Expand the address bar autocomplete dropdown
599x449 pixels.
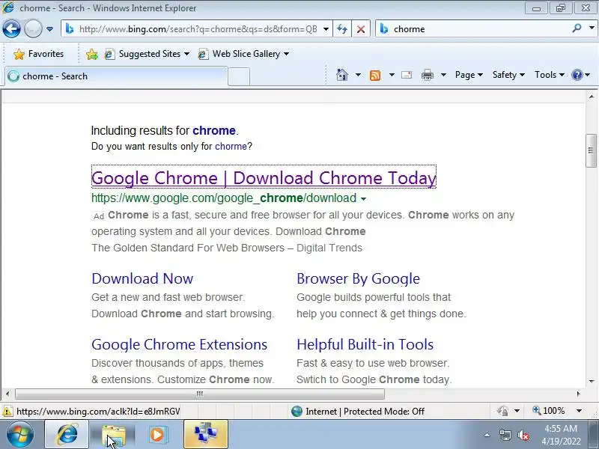pos(326,29)
